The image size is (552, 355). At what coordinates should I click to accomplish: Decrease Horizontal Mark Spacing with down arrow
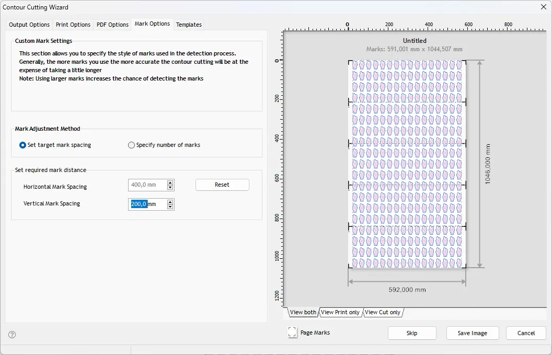pyautogui.click(x=170, y=187)
